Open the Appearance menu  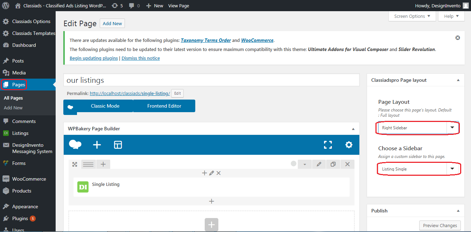[x=28, y=206]
